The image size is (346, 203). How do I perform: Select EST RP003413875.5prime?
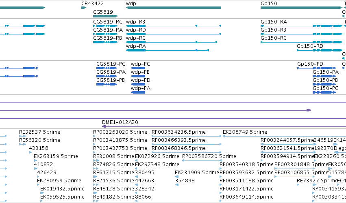120,140
